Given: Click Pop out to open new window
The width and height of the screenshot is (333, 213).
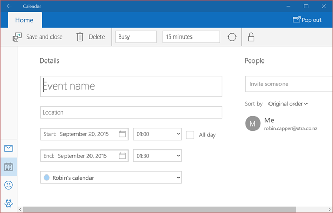Looking at the screenshot, I should 307,20.
